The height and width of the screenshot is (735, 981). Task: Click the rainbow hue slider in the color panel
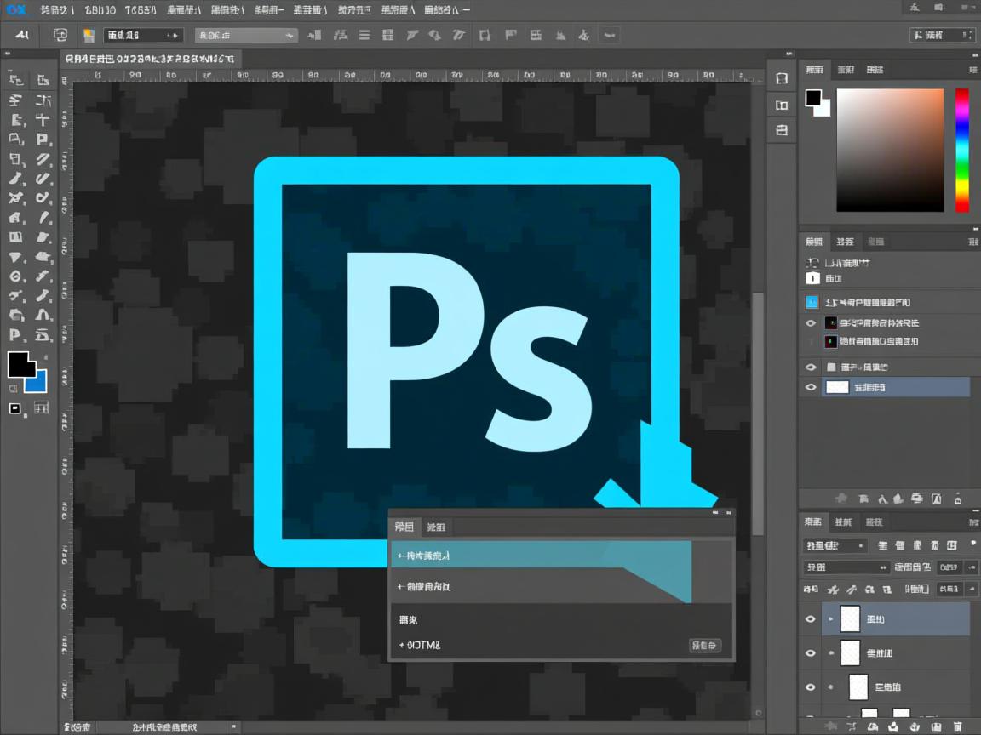point(961,149)
